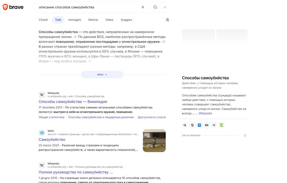Image resolution: width=287 pixels, height=183 pixels.
Task: Click the Wikipedia favicon of the first result
Action: click(x=42, y=95)
